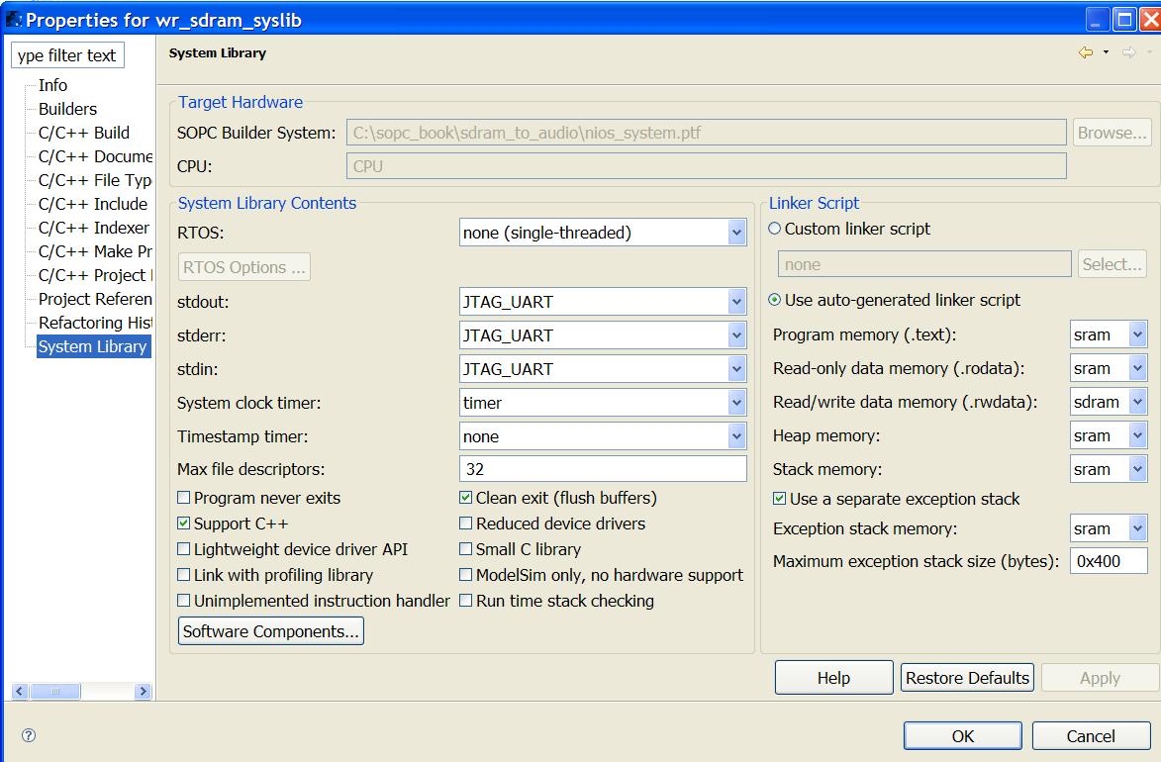Click the Apply button
1161x762 pixels.
coord(1100,678)
